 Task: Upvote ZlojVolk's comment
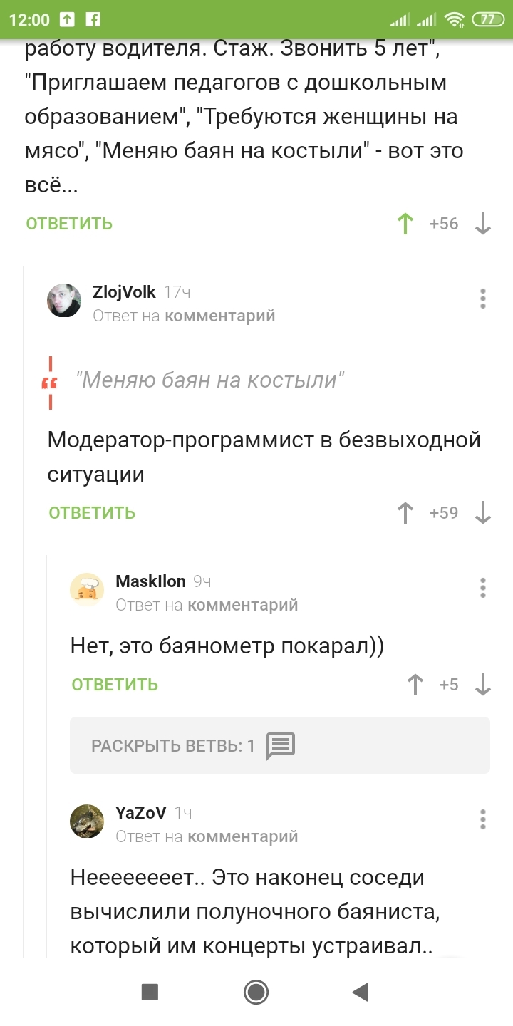pyautogui.click(x=405, y=513)
